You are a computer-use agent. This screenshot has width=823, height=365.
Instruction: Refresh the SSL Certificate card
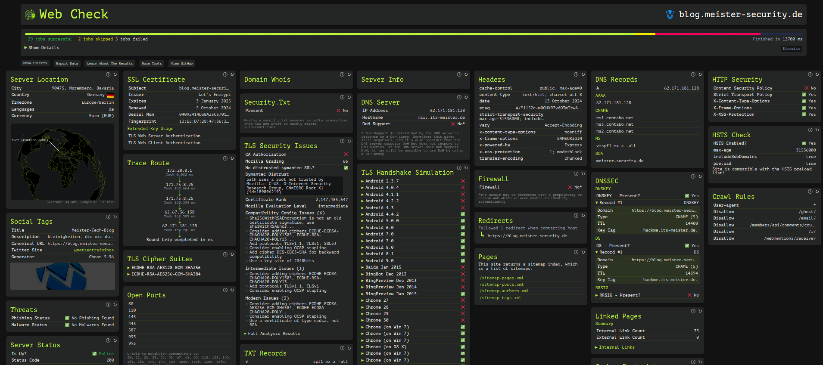(x=232, y=74)
